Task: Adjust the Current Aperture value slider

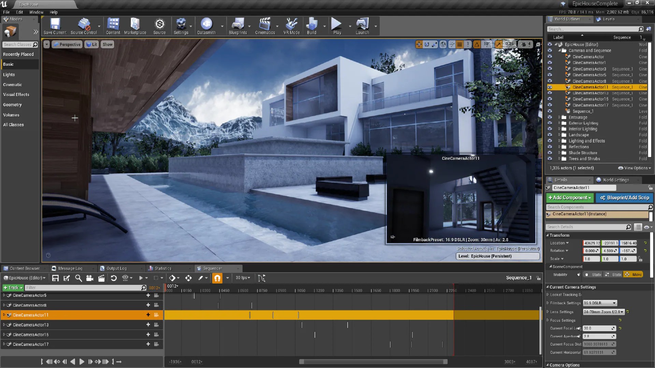Action: [x=599, y=336]
